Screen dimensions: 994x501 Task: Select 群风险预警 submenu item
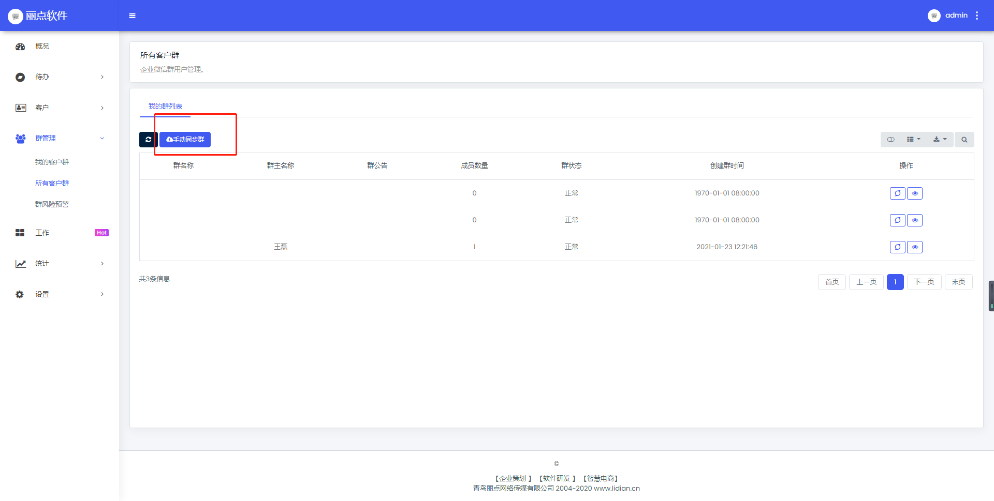[x=52, y=205]
